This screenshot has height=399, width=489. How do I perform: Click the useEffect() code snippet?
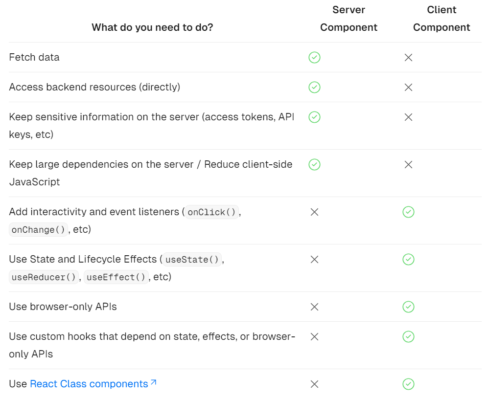point(116,277)
